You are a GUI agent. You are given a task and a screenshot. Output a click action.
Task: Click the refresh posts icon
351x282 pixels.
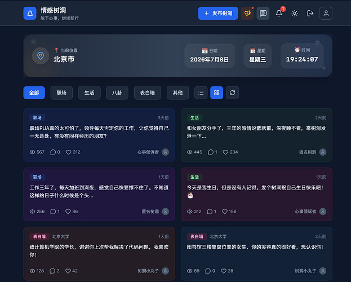232,92
